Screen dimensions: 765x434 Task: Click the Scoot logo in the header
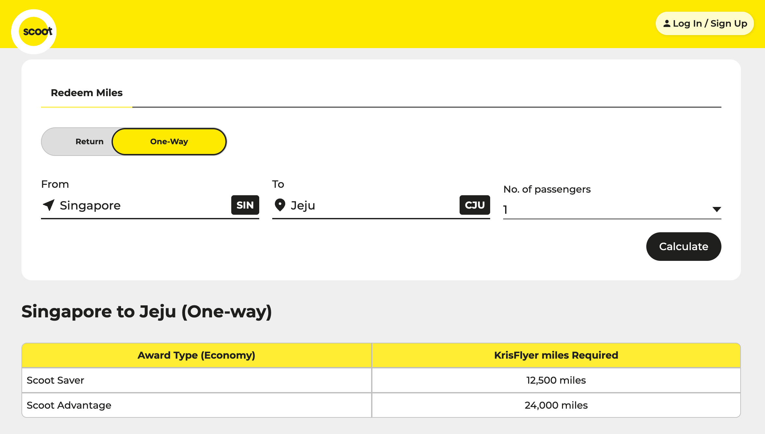[37, 31]
